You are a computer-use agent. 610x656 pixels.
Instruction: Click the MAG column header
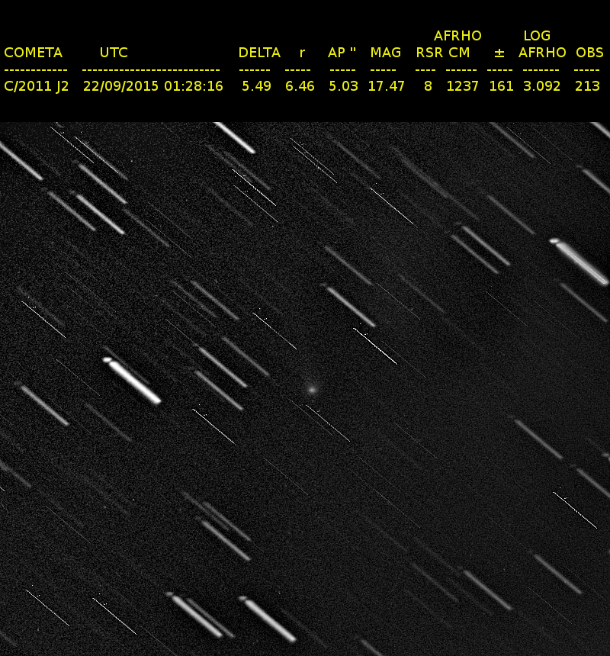coord(386,53)
